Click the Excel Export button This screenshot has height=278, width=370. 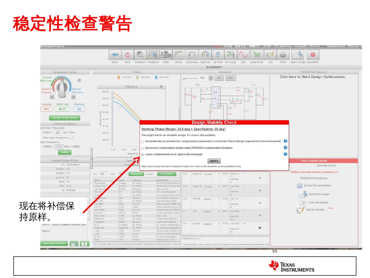(x=166, y=174)
